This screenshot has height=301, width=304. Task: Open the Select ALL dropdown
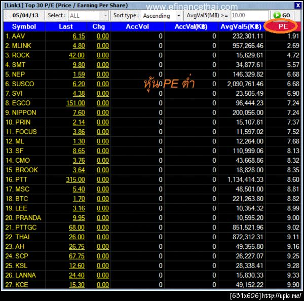(88, 16)
